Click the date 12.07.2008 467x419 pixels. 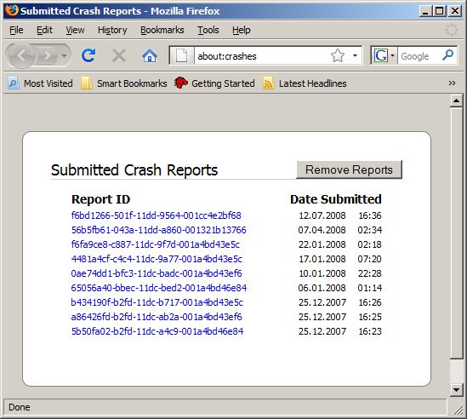[x=322, y=215]
